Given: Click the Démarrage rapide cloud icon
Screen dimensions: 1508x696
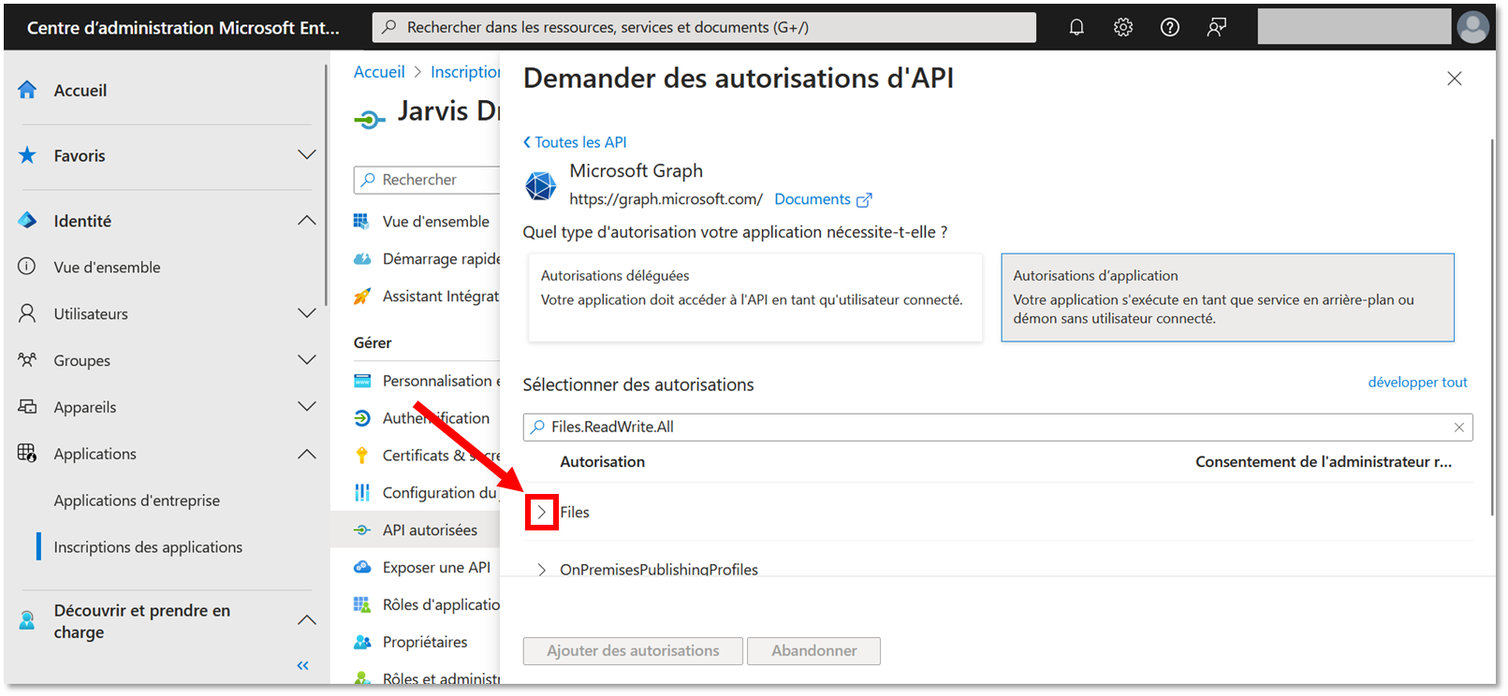Looking at the screenshot, I should point(362,259).
